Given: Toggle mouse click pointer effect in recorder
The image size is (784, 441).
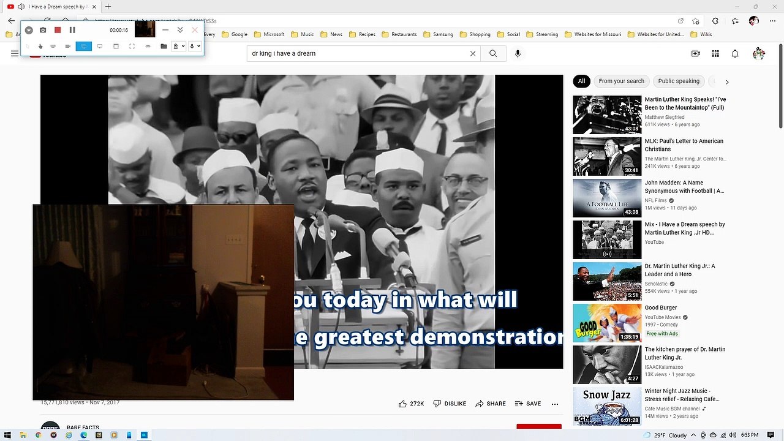Looking at the screenshot, I should (40, 46).
